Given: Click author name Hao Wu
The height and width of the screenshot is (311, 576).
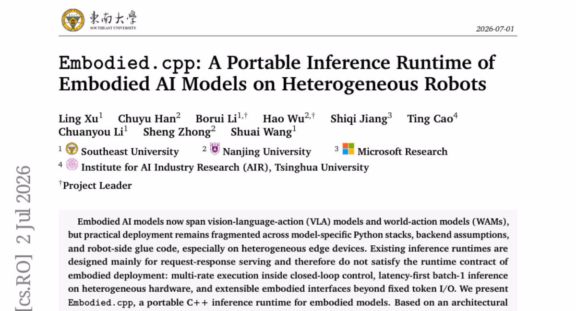Looking at the screenshot, I should tap(283, 119).
